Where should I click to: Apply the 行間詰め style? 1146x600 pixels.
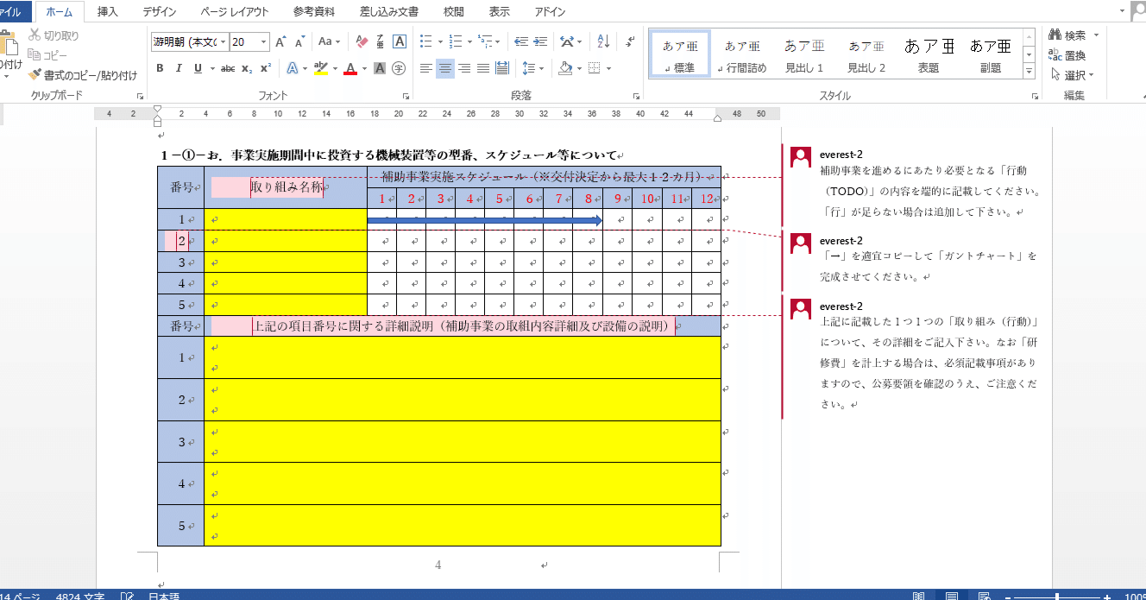pos(742,54)
